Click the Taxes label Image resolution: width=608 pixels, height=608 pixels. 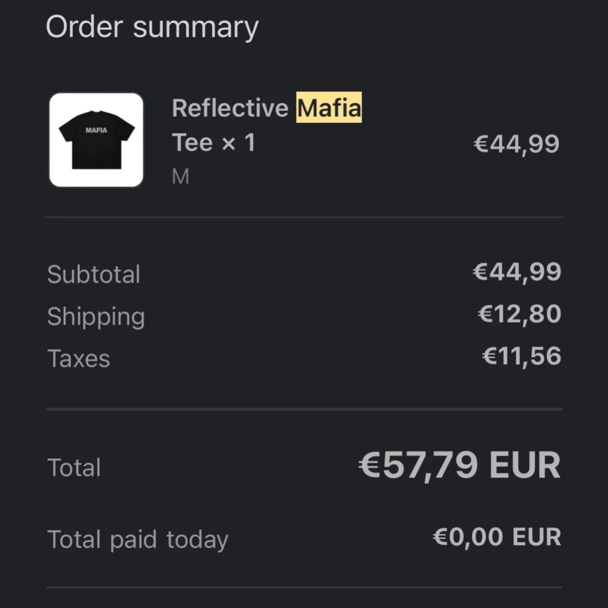pyautogui.click(x=79, y=358)
